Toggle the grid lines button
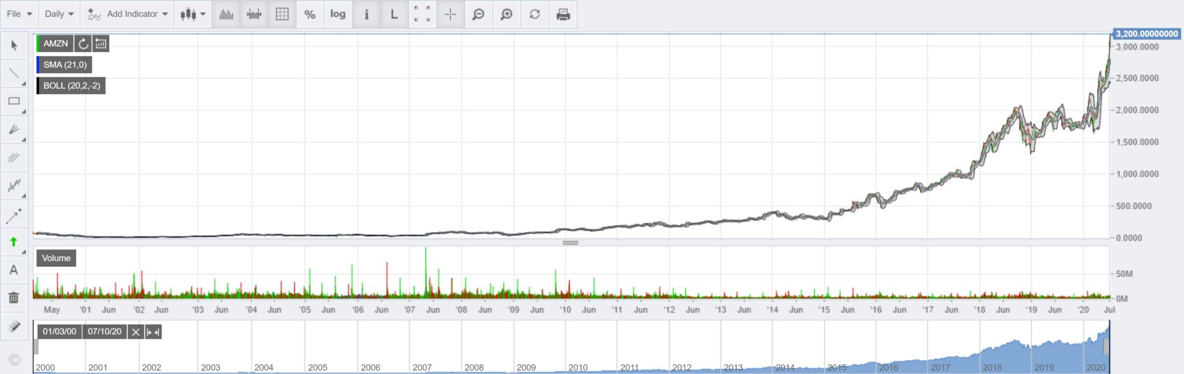This screenshot has width=1184, height=374. pyautogui.click(x=282, y=14)
